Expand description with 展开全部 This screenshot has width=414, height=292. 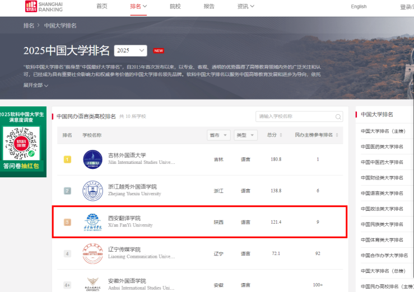coord(36,85)
